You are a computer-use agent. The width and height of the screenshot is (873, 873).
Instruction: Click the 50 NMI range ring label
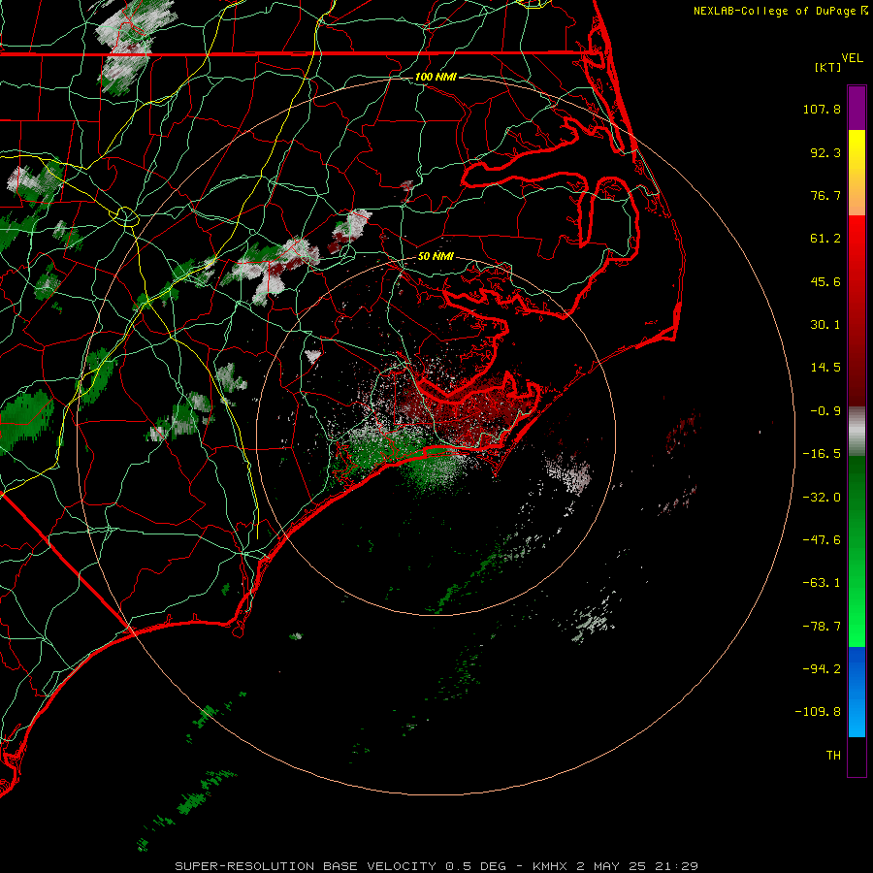tap(436, 257)
